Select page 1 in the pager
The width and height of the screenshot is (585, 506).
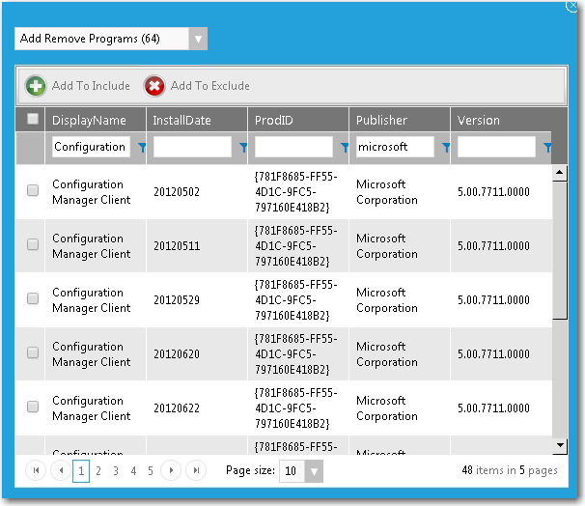(81, 471)
